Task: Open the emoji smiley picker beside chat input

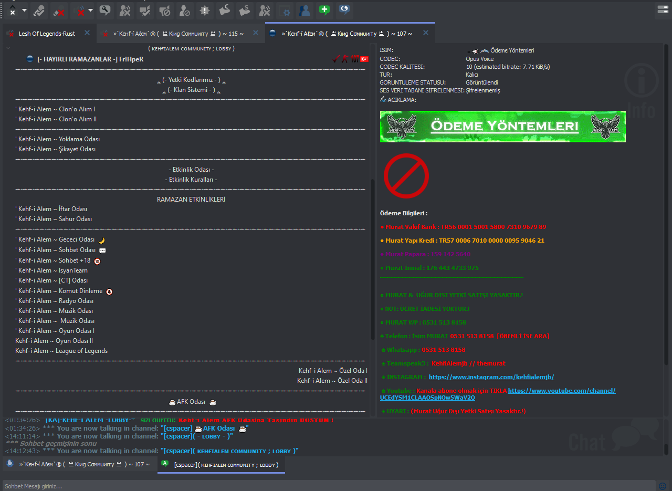Action: click(x=663, y=486)
